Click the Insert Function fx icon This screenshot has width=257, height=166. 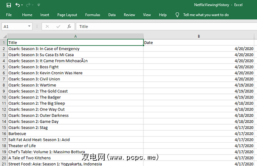[x=69, y=26]
